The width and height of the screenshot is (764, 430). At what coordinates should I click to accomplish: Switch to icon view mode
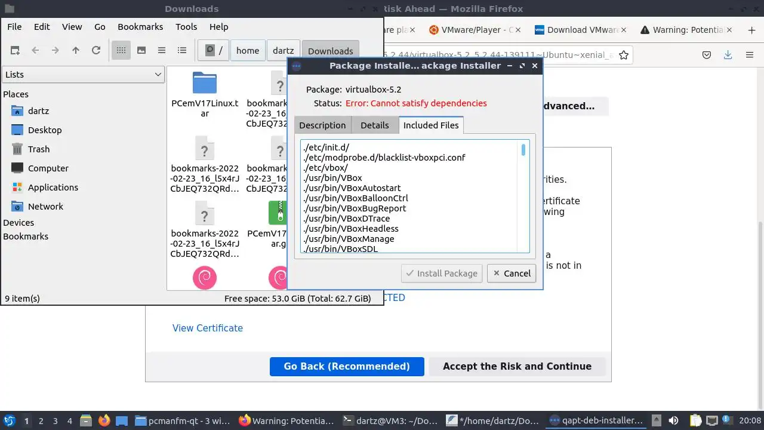[x=121, y=51]
